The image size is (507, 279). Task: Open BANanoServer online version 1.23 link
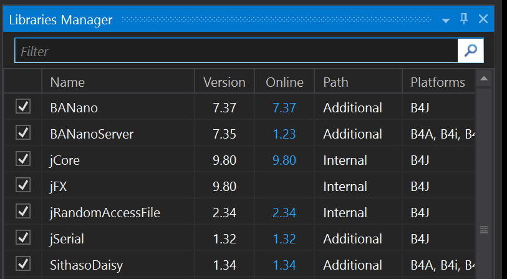(x=284, y=134)
